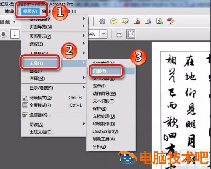Click the attach file page icon
Screen dimensions: 211x169
(148, 21)
